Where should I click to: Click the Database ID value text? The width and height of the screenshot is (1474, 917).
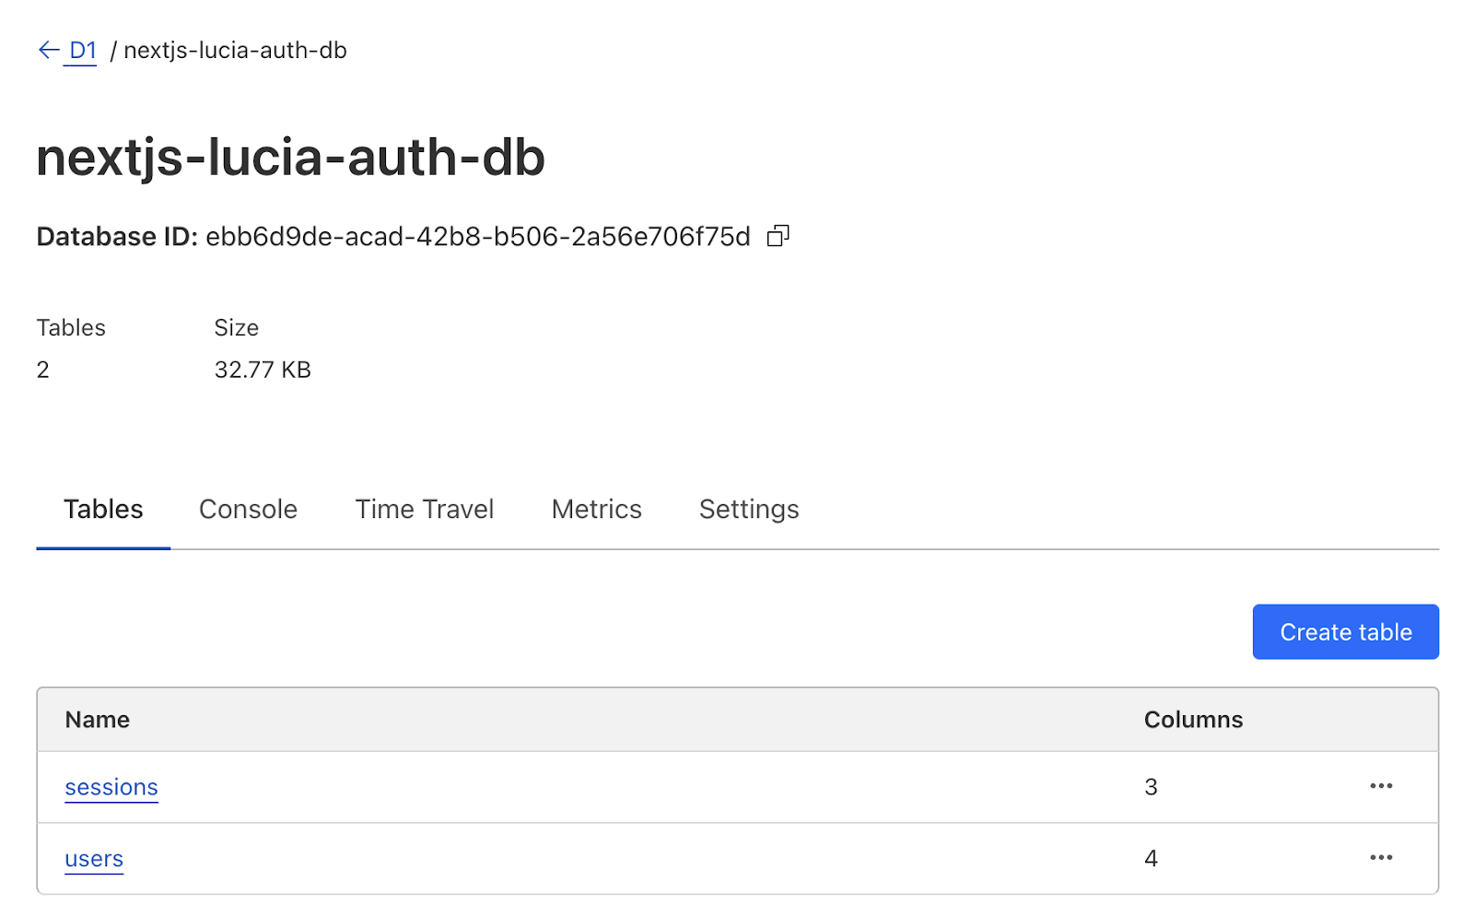tap(477, 237)
